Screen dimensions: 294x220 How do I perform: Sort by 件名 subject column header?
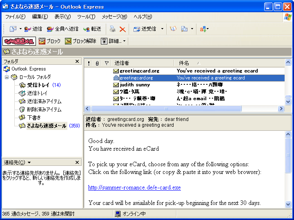(x=229, y=63)
